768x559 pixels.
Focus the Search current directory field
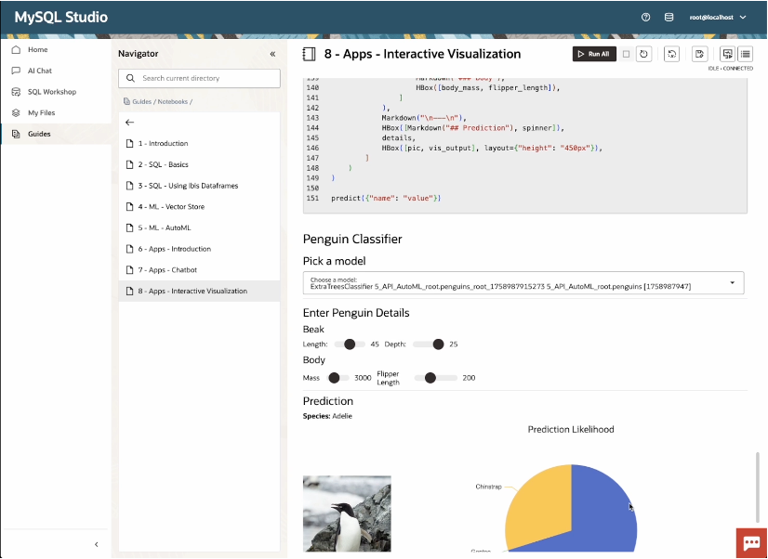pos(199,78)
